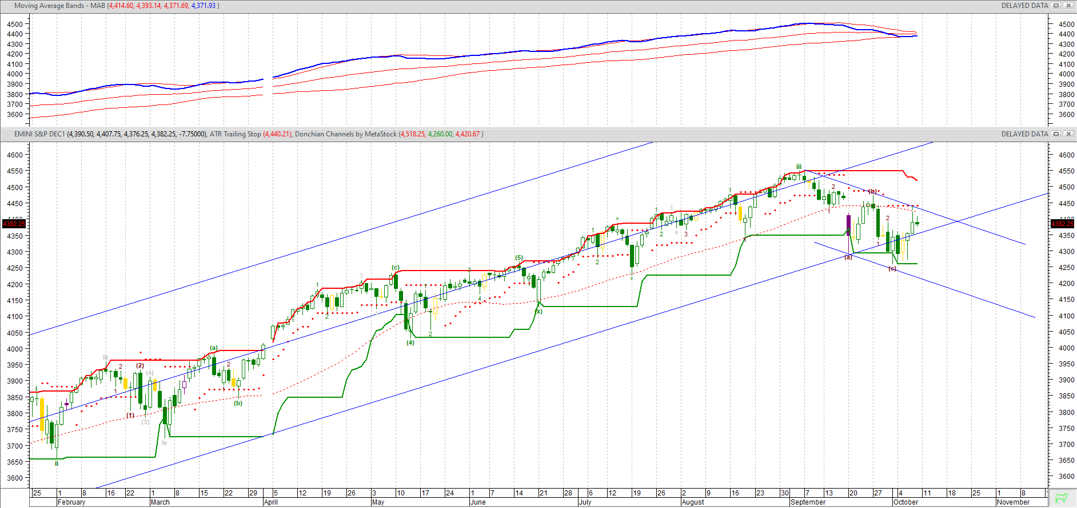The width and height of the screenshot is (1077, 508).
Task: Close the Moving Average Bands pane
Action: click(x=1068, y=6)
